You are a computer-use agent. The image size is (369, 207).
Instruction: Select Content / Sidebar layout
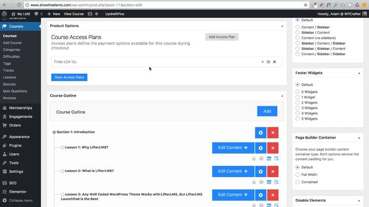point(298,27)
